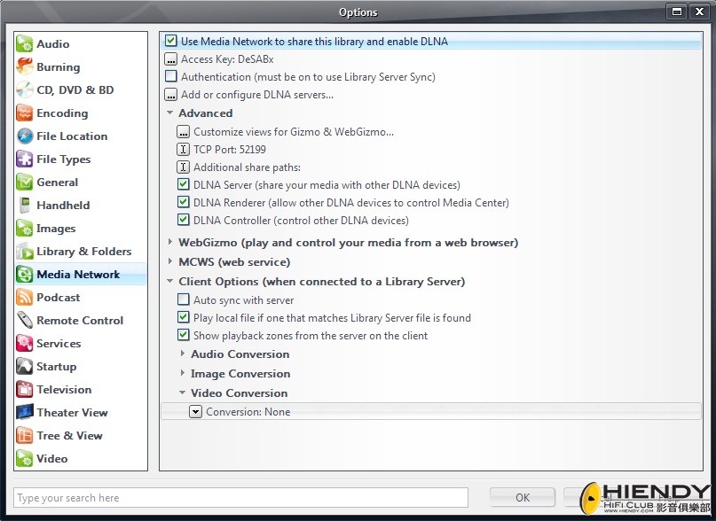Screen dimensions: 716x521
Task: Click the Tree & View icon
Action: pos(25,435)
